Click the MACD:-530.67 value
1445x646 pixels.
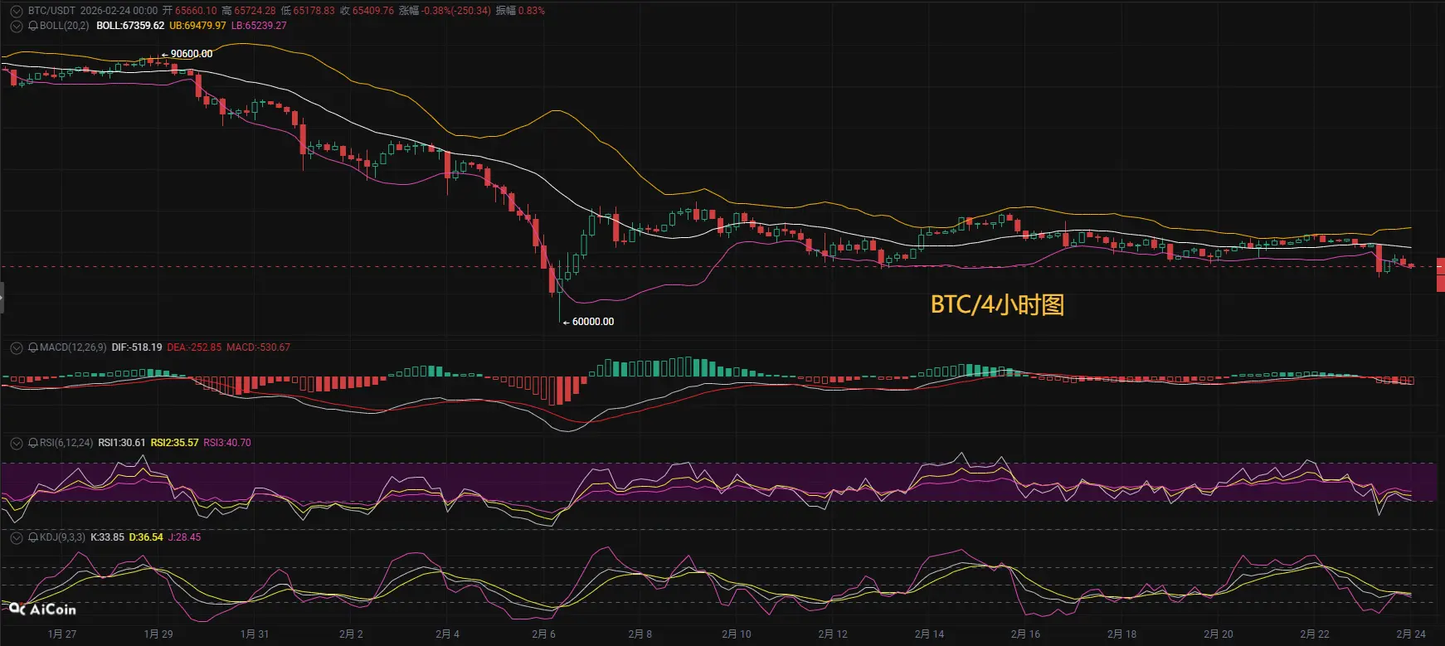tap(259, 347)
